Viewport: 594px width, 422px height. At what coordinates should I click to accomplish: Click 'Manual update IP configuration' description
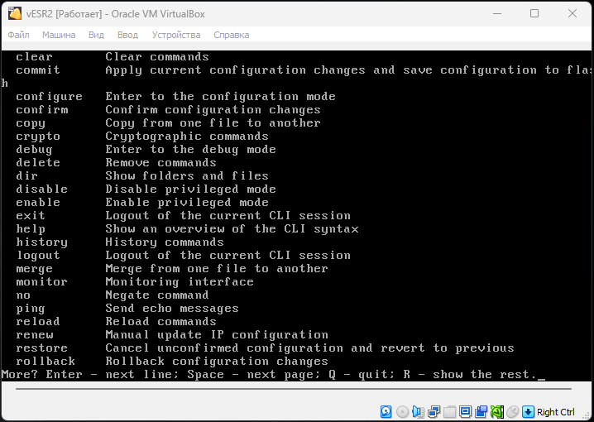(x=217, y=335)
